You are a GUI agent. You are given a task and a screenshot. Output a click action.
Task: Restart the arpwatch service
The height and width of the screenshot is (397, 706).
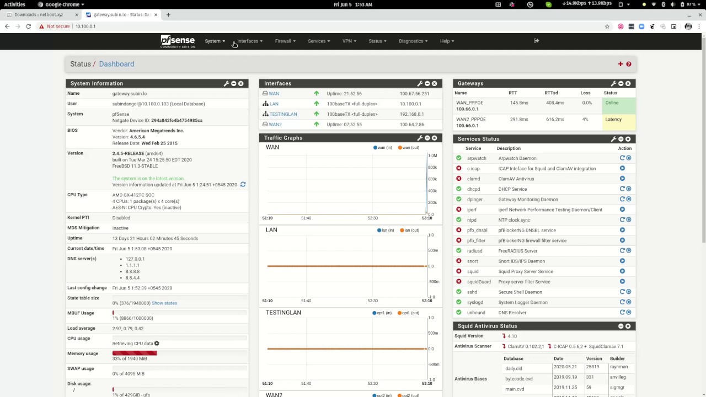coord(622,158)
